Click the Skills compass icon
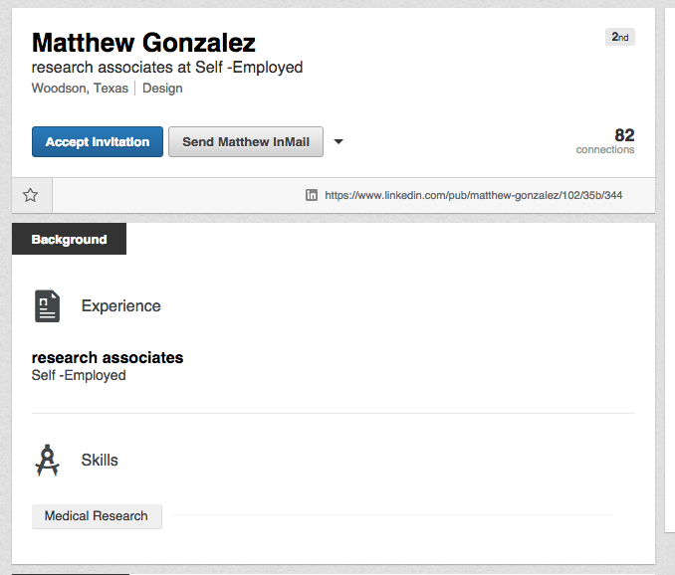Image resolution: width=675 pixels, height=575 pixels. pyautogui.click(x=47, y=461)
